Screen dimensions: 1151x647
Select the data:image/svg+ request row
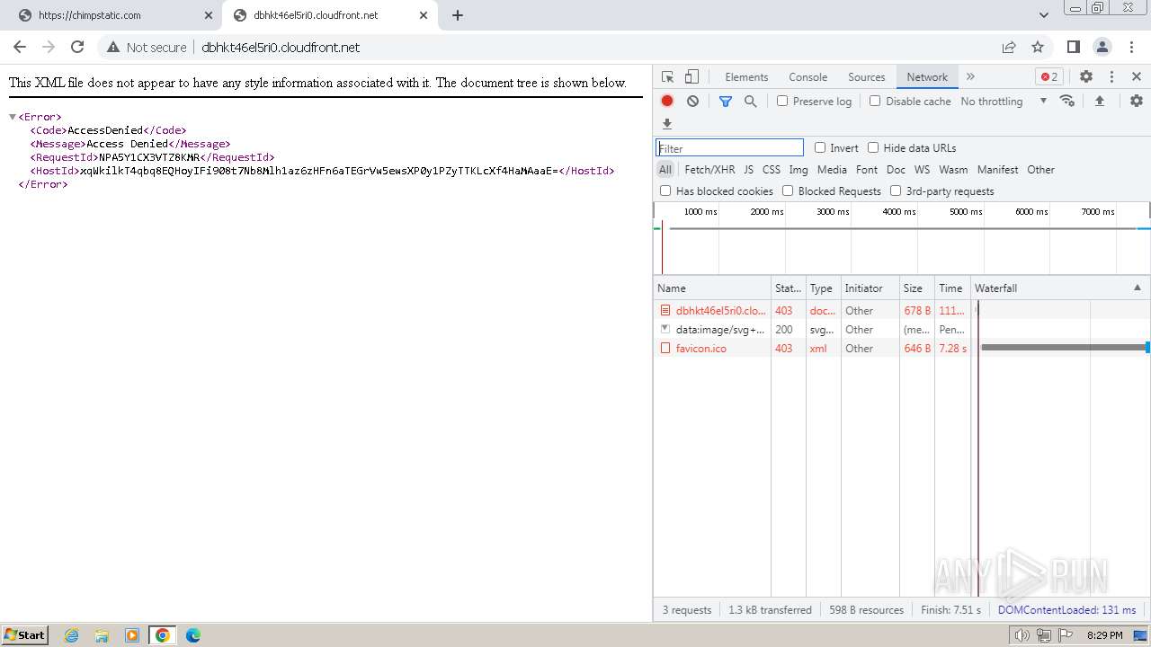(902, 330)
